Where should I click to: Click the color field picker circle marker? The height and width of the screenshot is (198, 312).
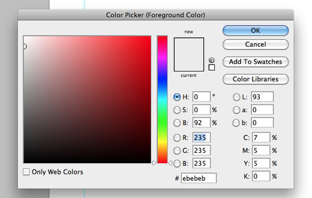(25, 46)
